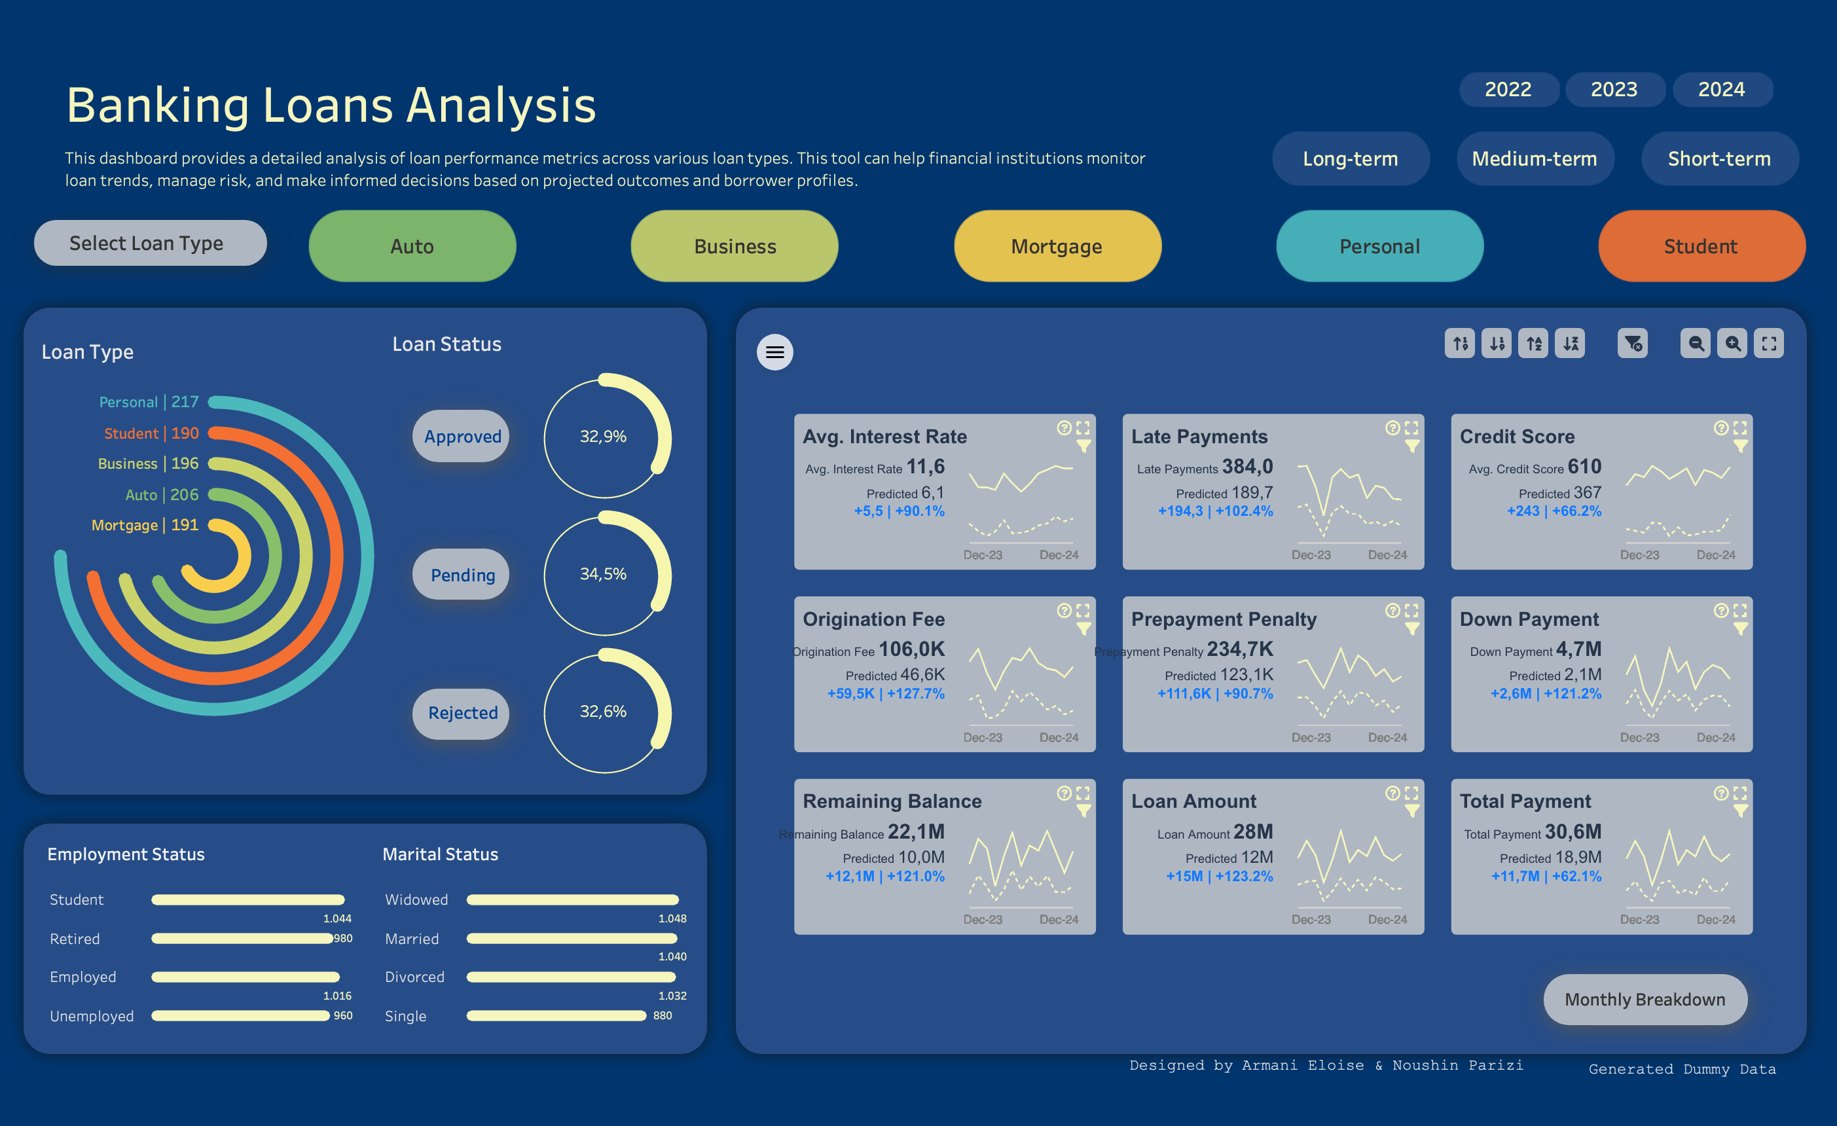This screenshot has width=1837, height=1126.
Task: Select the 2022 year filter tab
Action: pos(1509,88)
